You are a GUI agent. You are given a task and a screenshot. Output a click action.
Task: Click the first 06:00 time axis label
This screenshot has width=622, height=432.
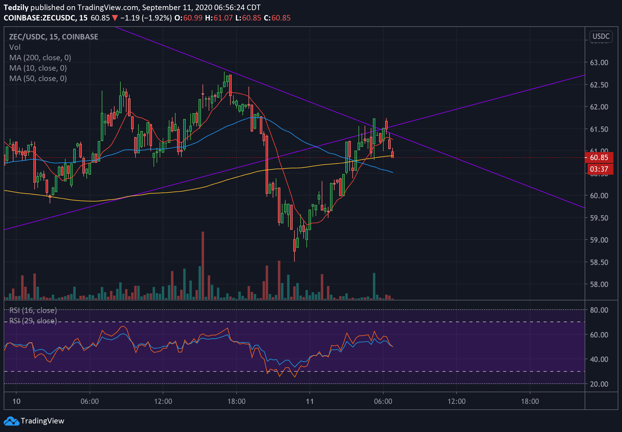[x=89, y=401]
